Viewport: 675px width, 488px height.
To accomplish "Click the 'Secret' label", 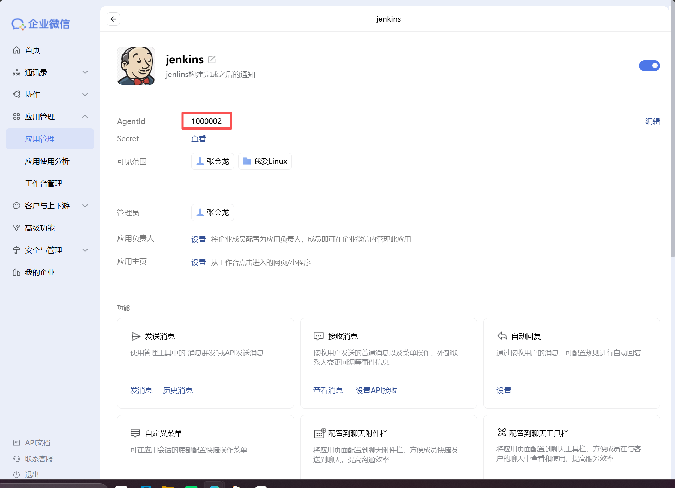I will [128, 139].
